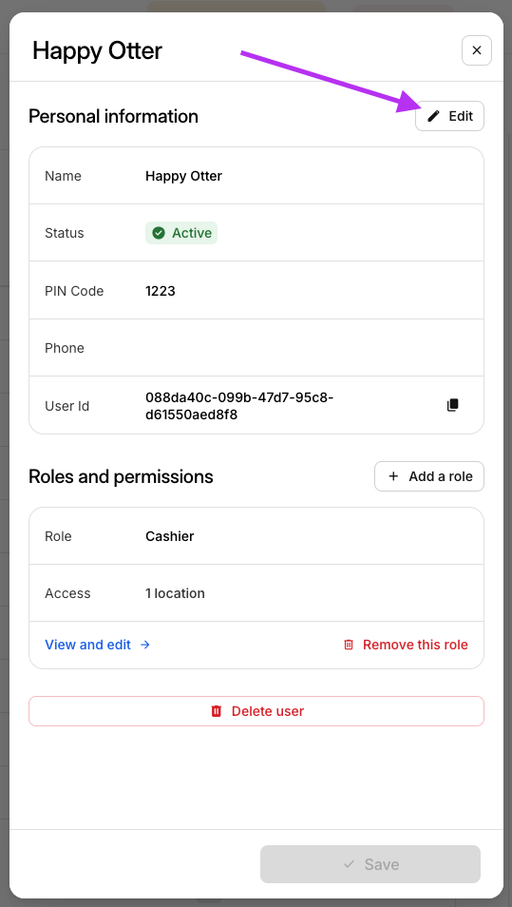Close the Happy Otter dialog
The width and height of the screenshot is (512, 907).
477,50
